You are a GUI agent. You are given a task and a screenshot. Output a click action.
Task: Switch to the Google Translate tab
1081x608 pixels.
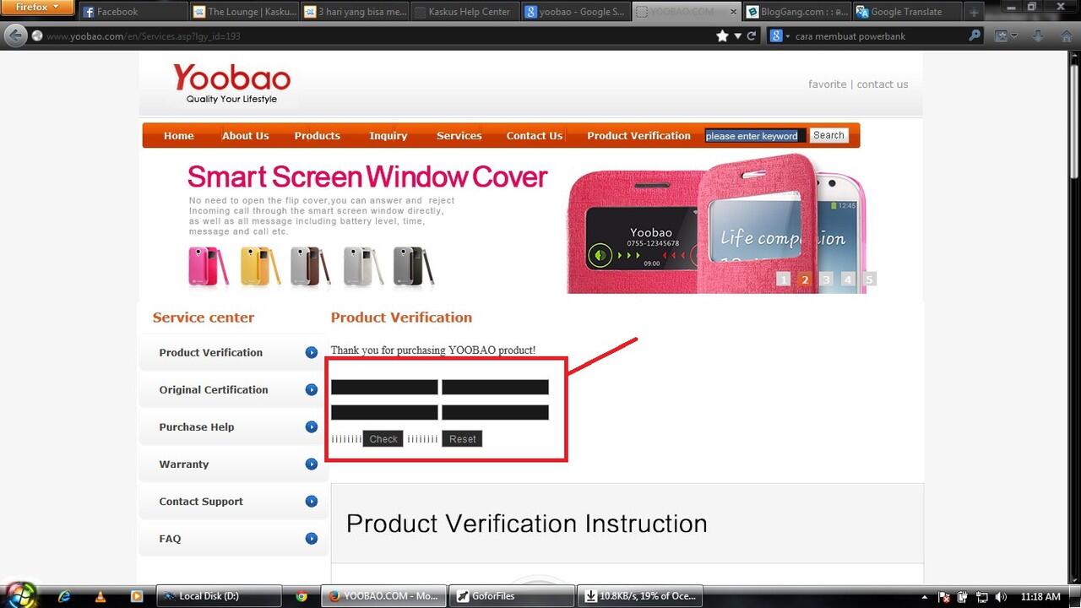tap(908, 12)
